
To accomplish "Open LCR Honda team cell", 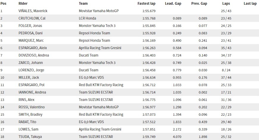I will (x=87, y=18).
